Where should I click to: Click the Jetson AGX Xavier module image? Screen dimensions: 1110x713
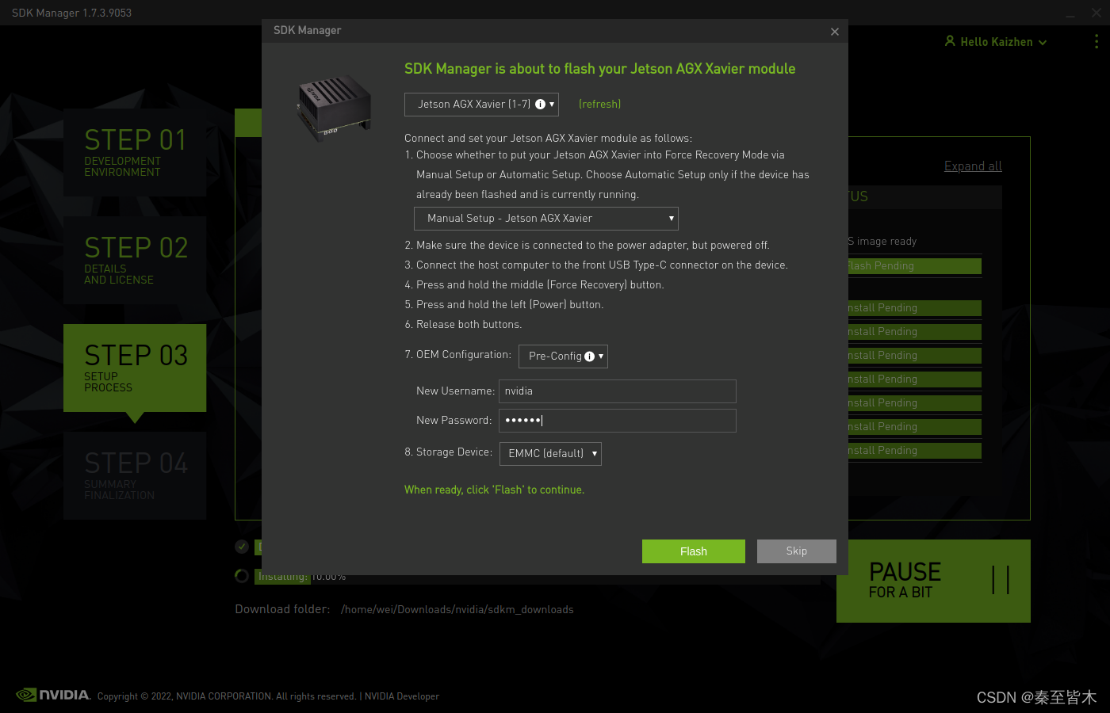(x=334, y=109)
